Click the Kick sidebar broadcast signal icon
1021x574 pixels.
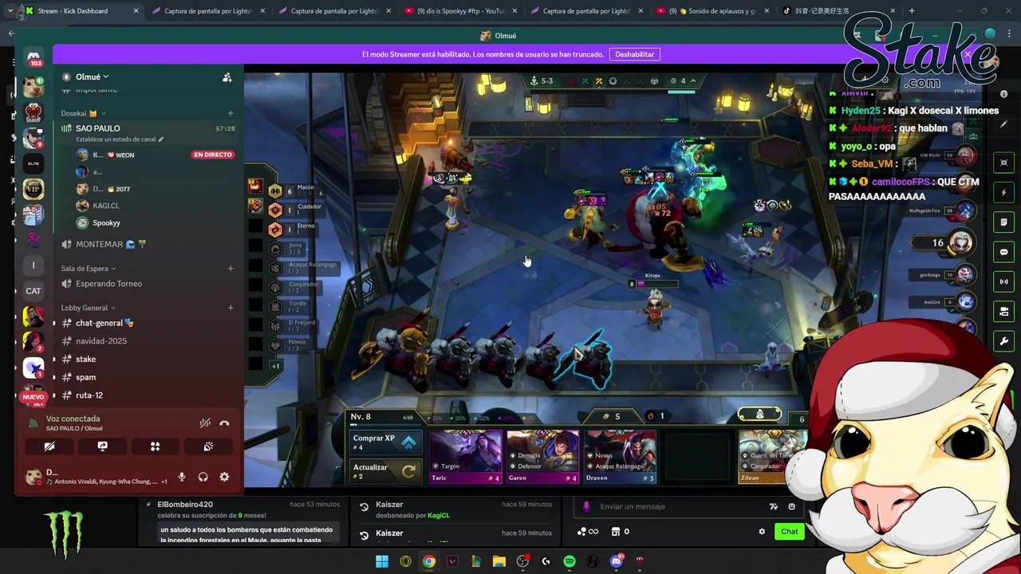(x=1003, y=281)
